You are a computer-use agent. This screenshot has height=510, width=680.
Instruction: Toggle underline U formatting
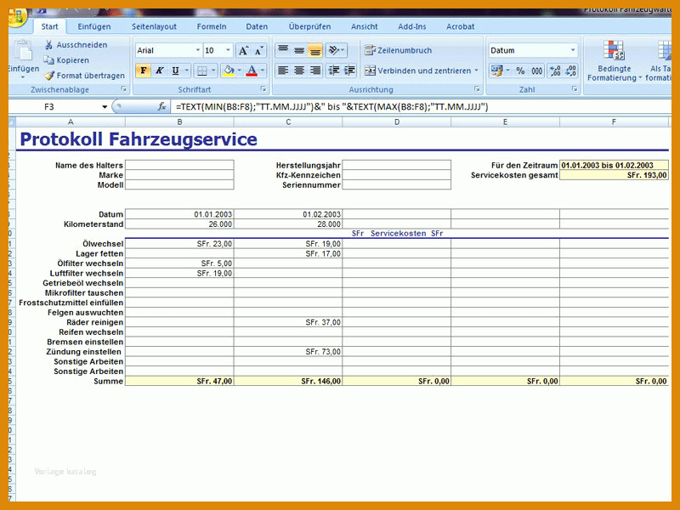pyautogui.click(x=175, y=71)
